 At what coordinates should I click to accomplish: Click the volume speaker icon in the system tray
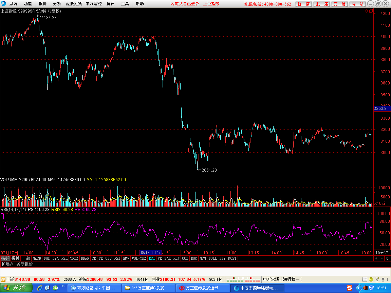(365, 288)
